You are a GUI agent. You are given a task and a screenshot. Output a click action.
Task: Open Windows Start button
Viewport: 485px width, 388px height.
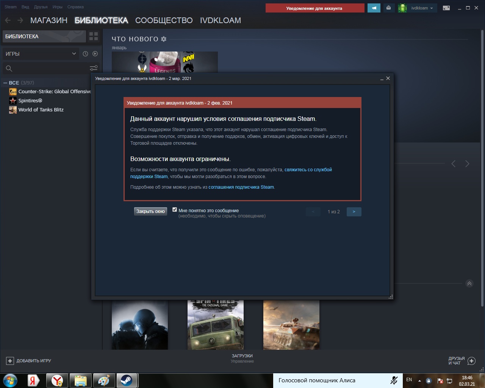coord(10,380)
